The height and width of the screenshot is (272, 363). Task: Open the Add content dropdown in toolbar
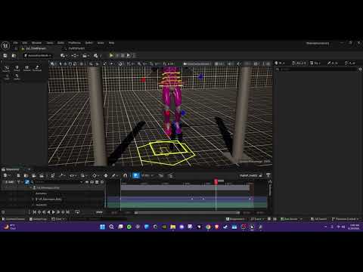64,55
